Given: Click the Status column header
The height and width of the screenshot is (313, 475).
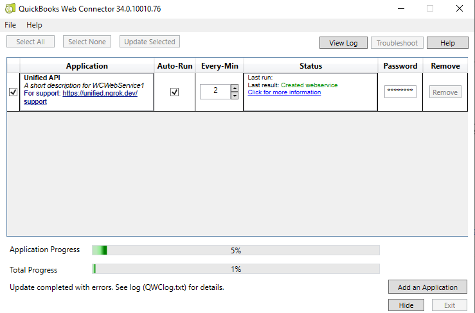Looking at the screenshot, I should pyautogui.click(x=310, y=66).
